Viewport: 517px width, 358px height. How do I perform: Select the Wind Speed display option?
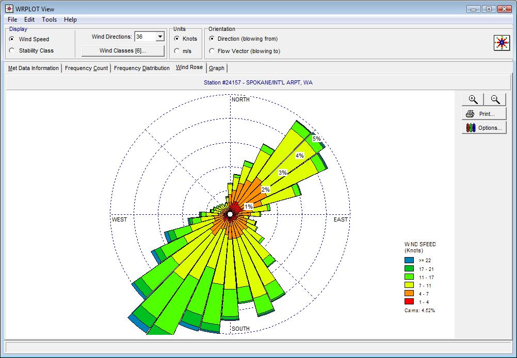click(12, 39)
